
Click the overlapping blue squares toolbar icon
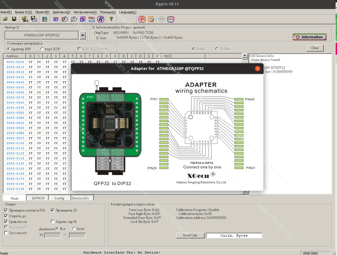[x=82, y=19]
